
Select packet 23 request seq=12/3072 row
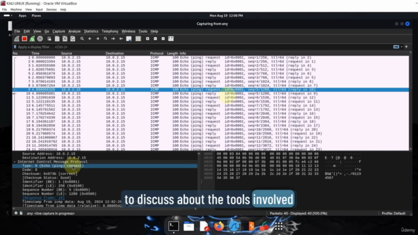(x=210, y=146)
